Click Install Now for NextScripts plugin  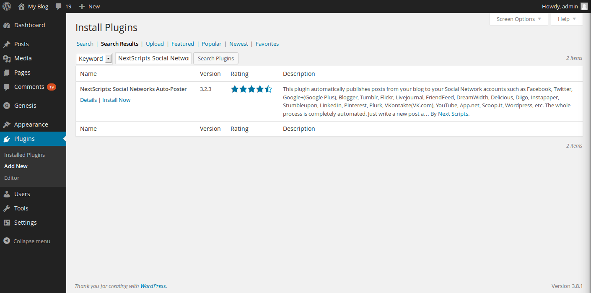point(116,100)
